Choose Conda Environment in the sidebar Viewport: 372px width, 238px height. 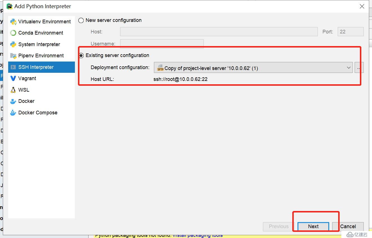pos(41,33)
